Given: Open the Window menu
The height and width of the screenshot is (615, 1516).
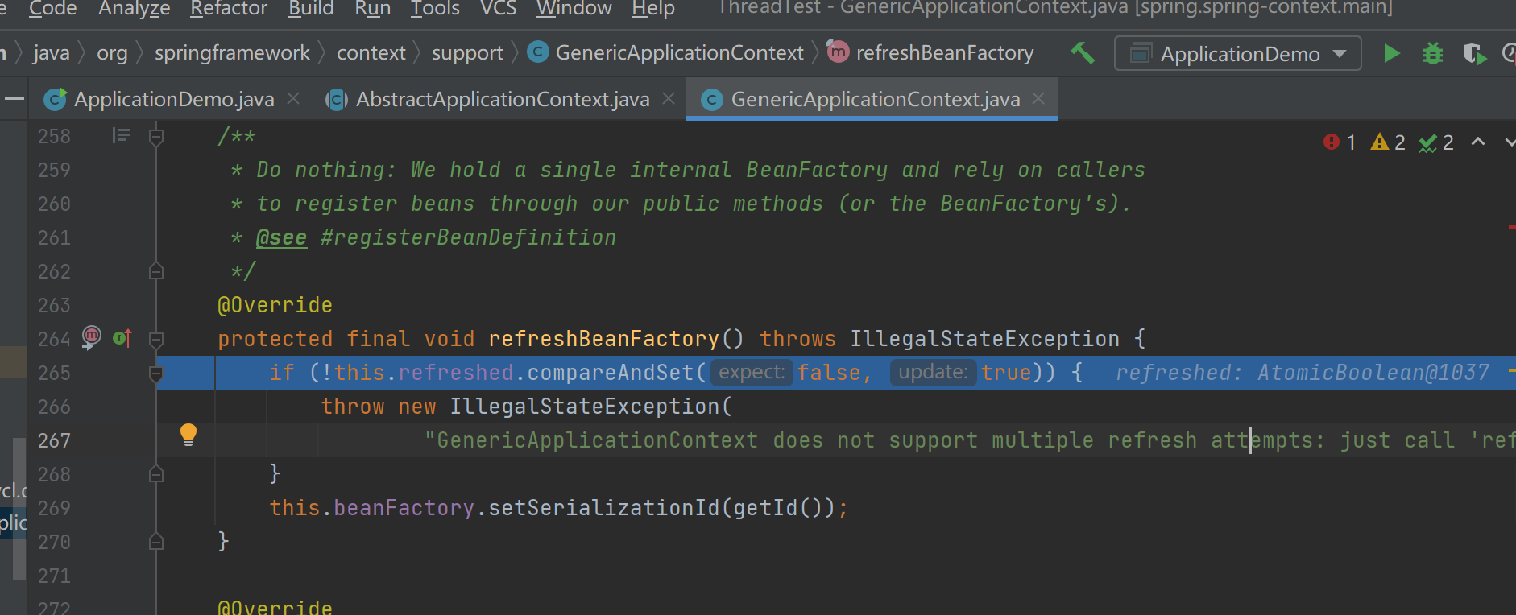Looking at the screenshot, I should [x=574, y=8].
